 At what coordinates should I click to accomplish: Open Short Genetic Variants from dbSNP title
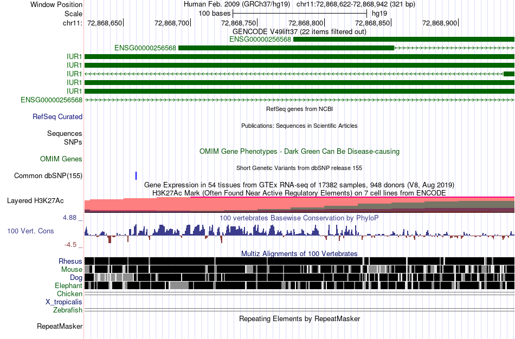click(299, 168)
